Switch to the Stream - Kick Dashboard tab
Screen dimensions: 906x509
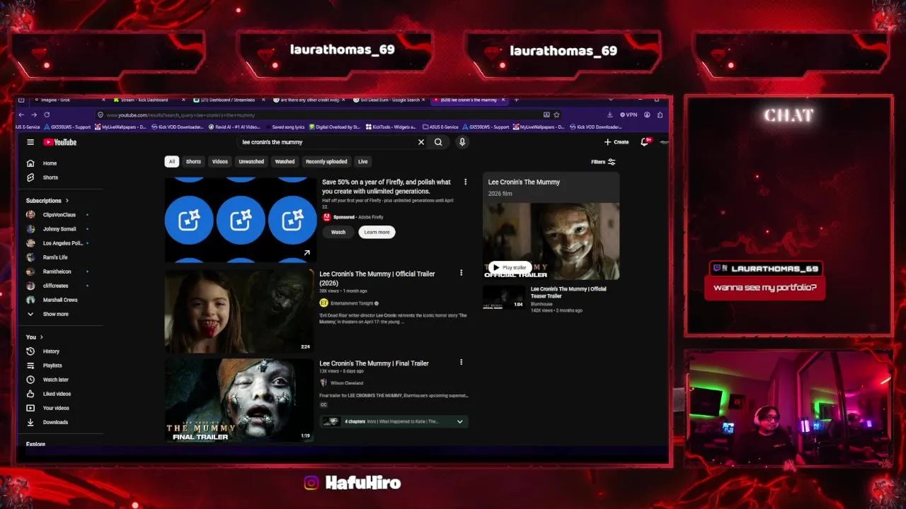[144, 100]
